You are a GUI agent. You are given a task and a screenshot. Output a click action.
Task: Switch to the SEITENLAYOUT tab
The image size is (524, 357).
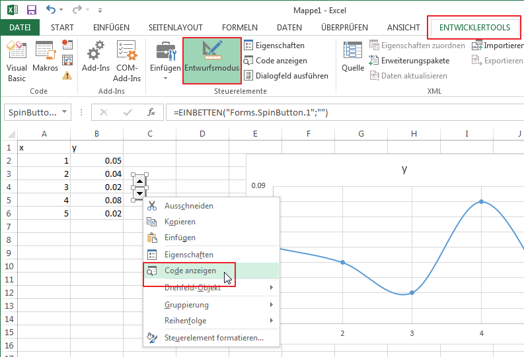pyautogui.click(x=176, y=27)
